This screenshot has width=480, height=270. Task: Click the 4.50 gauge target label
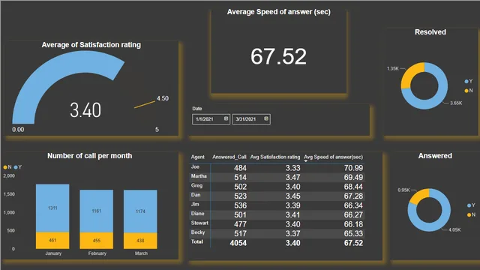[x=163, y=98]
